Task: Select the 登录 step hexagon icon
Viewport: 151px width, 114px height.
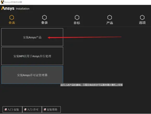Action: (x=44, y=17)
